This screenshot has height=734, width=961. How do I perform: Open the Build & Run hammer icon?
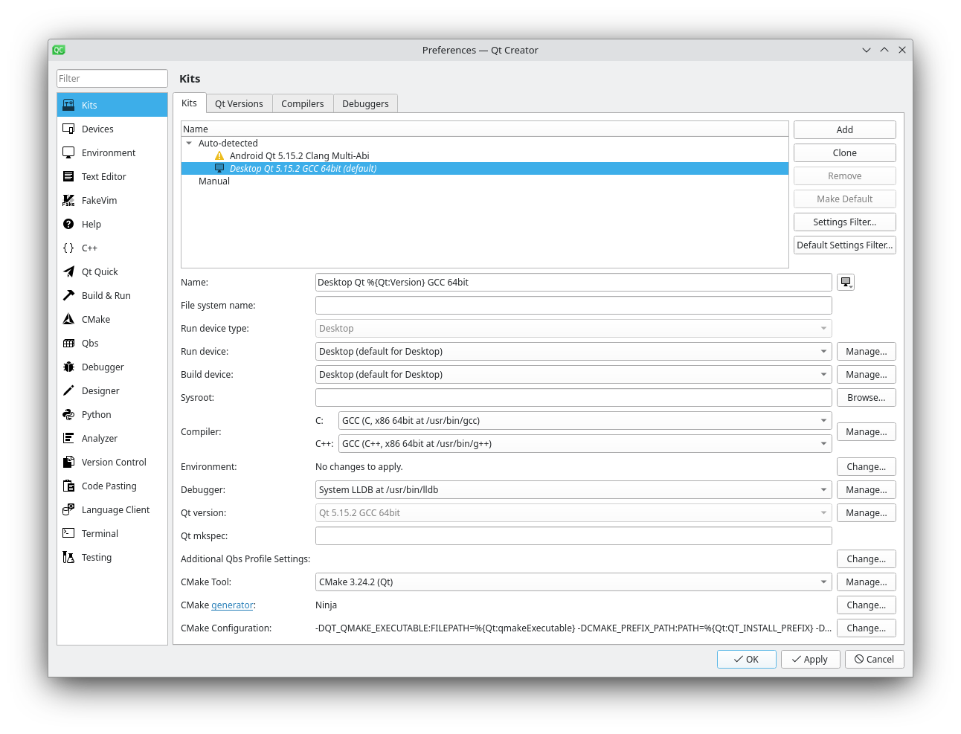[68, 295]
